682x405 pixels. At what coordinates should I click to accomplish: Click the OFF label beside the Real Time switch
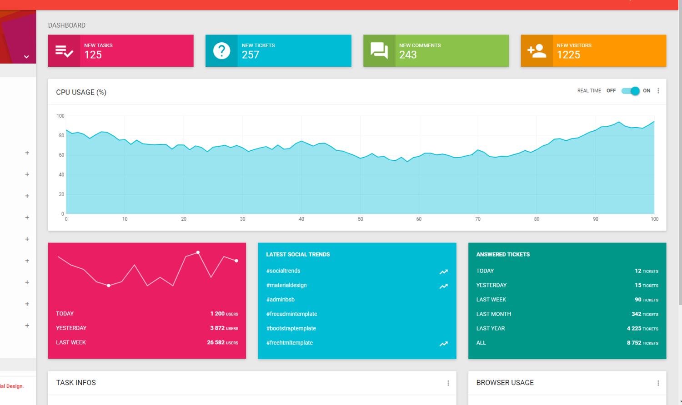pos(611,91)
